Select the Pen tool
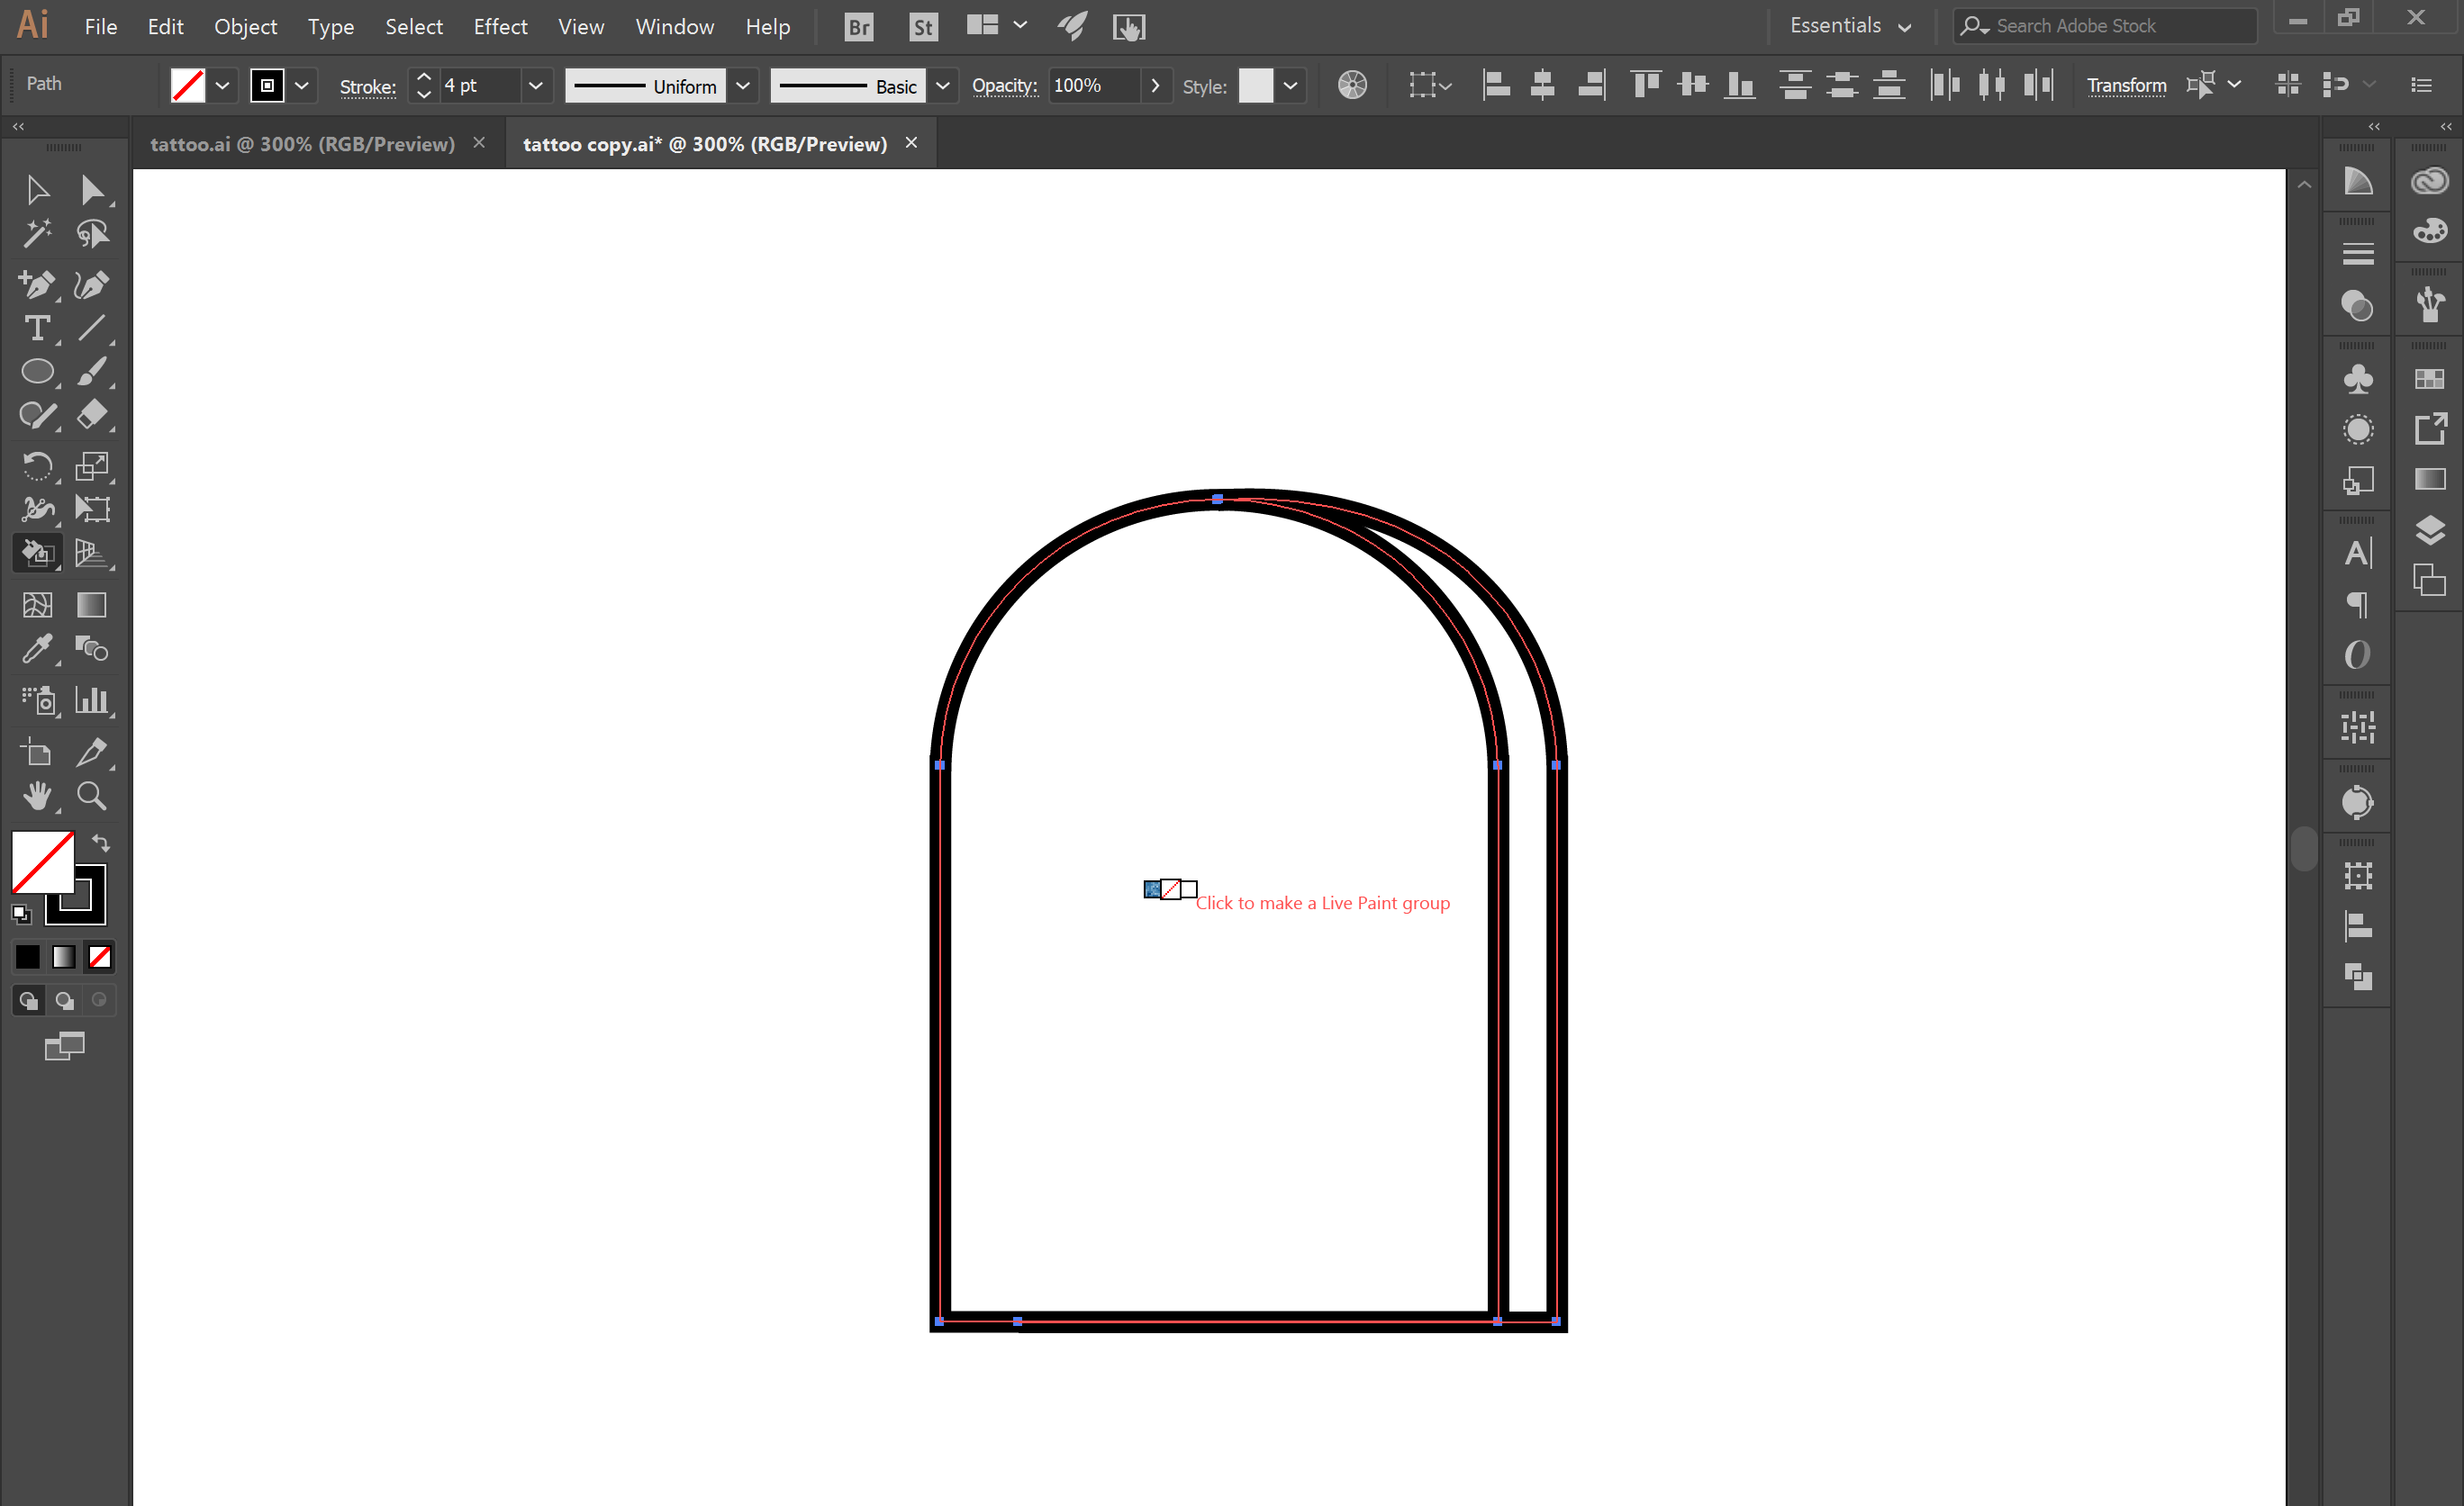This screenshot has height=1506, width=2464. click(37, 284)
